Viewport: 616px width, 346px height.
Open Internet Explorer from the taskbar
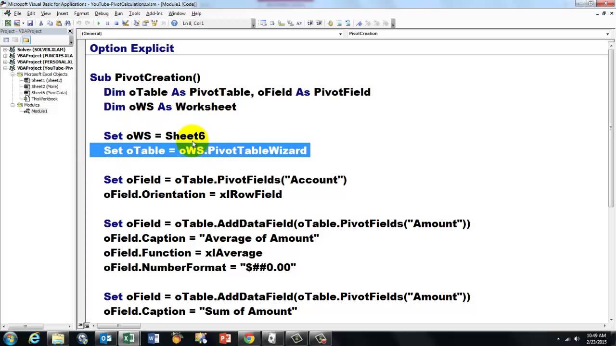(x=34, y=338)
